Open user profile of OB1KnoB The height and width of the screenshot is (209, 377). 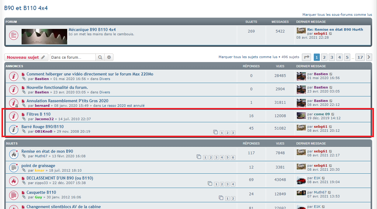[43, 131]
